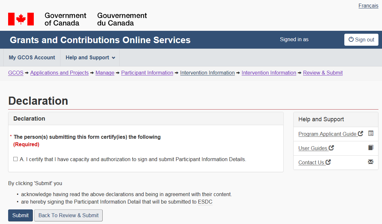Open Applications and Projects breadcrumb
The width and height of the screenshot is (382, 224).
point(59,73)
